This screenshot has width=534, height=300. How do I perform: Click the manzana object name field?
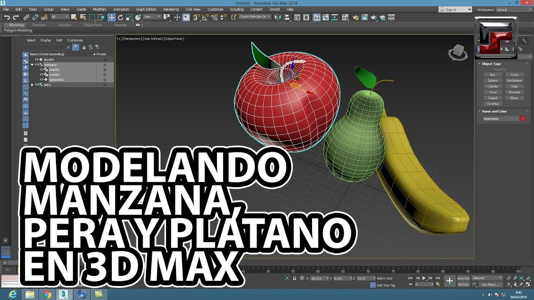tap(501, 119)
